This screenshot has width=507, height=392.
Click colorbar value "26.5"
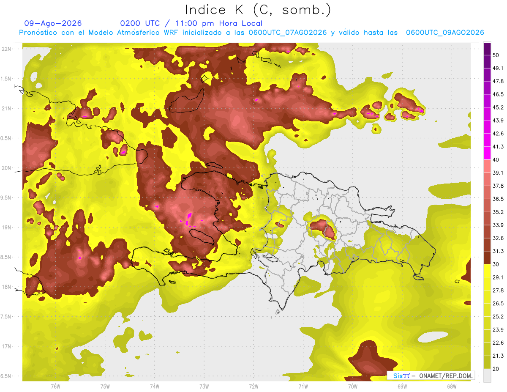(x=498, y=304)
